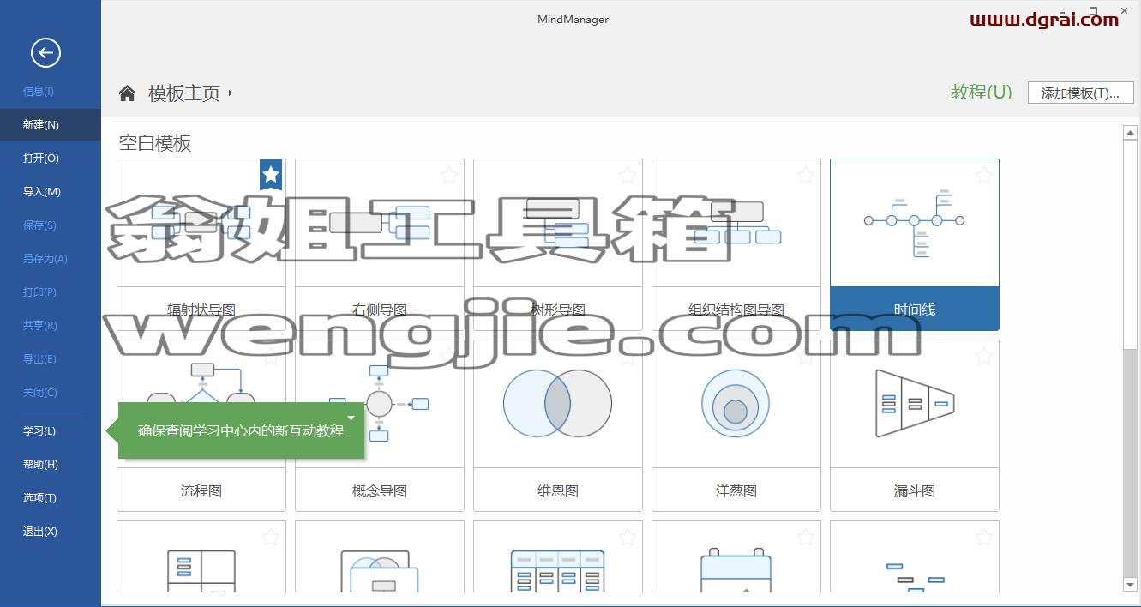Expand the arrow after 模板主页 breadcrumb
Screen dimensions: 1141x607
(231, 93)
